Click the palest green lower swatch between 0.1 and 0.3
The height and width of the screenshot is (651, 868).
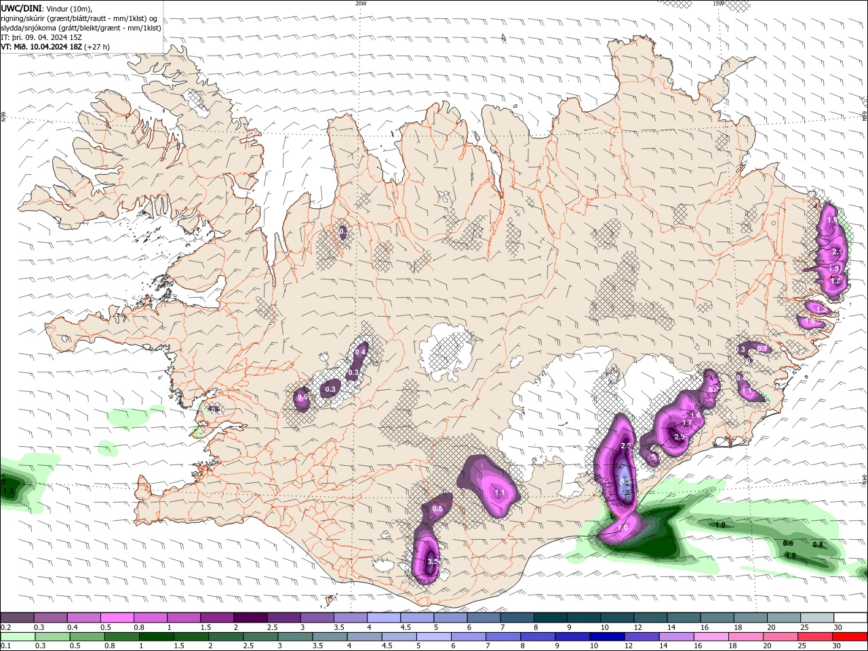point(17,637)
